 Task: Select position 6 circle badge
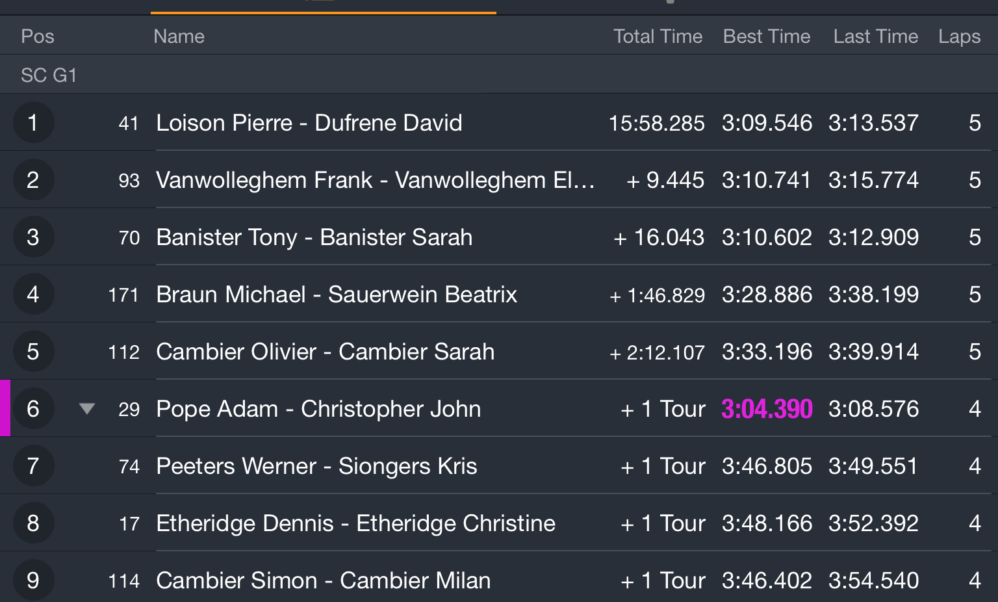click(x=33, y=408)
